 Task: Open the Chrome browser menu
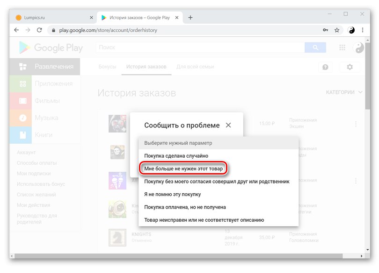pyautogui.click(x=363, y=30)
